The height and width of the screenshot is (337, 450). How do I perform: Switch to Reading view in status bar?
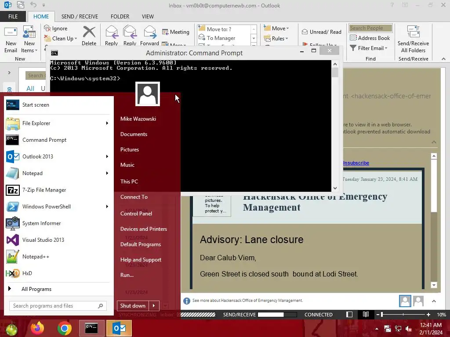tap(366, 314)
